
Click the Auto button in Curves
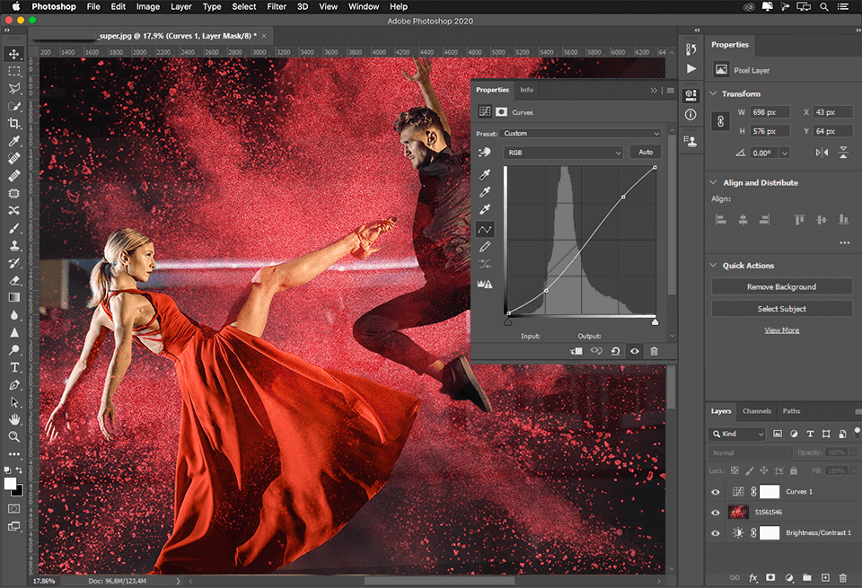coord(646,152)
